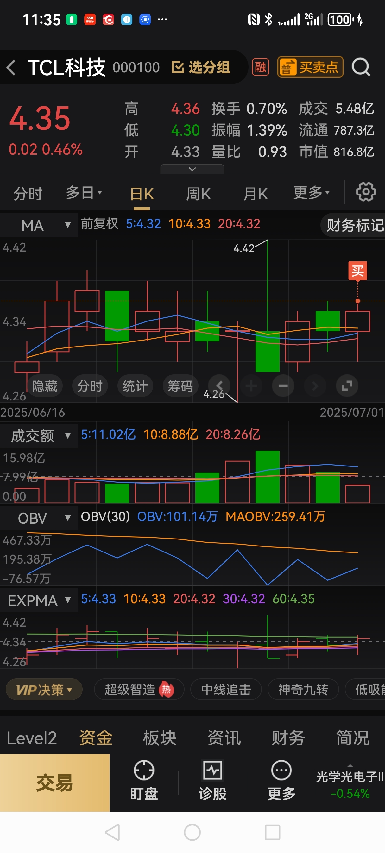Move chart right with arrow icon
The height and width of the screenshot is (853, 385).
pyautogui.click(x=315, y=386)
